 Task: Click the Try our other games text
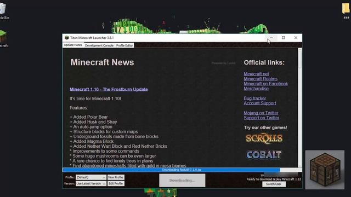click(265, 128)
